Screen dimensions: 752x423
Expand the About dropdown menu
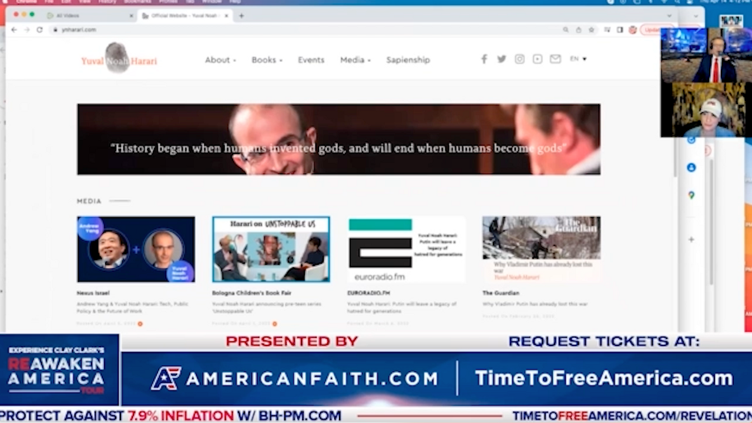click(220, 60)
